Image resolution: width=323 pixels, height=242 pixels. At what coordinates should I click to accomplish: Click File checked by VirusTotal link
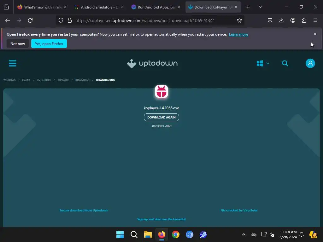(239, 210)
